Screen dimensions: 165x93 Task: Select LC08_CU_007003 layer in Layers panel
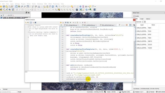point(15,18)
